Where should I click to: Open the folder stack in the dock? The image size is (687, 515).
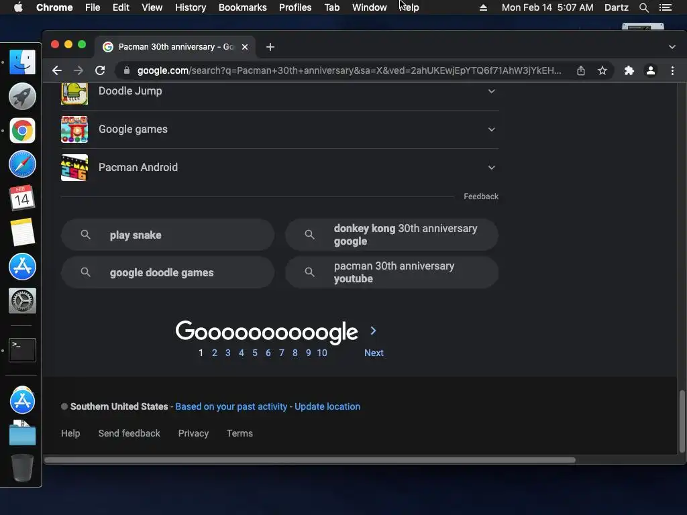click(x=22, y=433)
